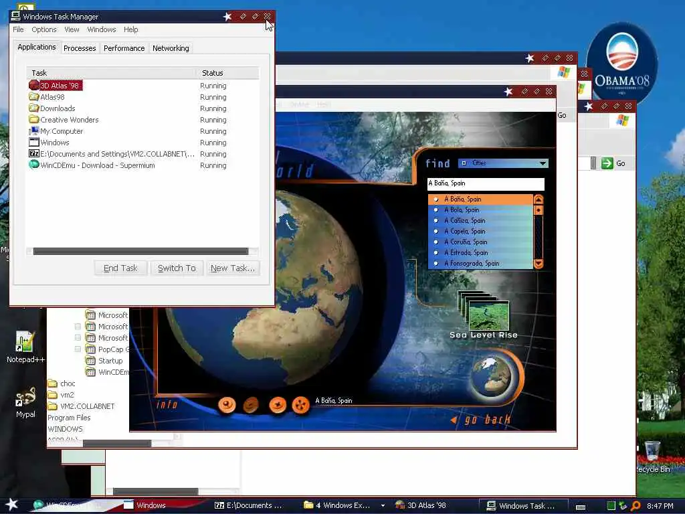Click the End Task button
685x514 pixels.
coord(120,268)
